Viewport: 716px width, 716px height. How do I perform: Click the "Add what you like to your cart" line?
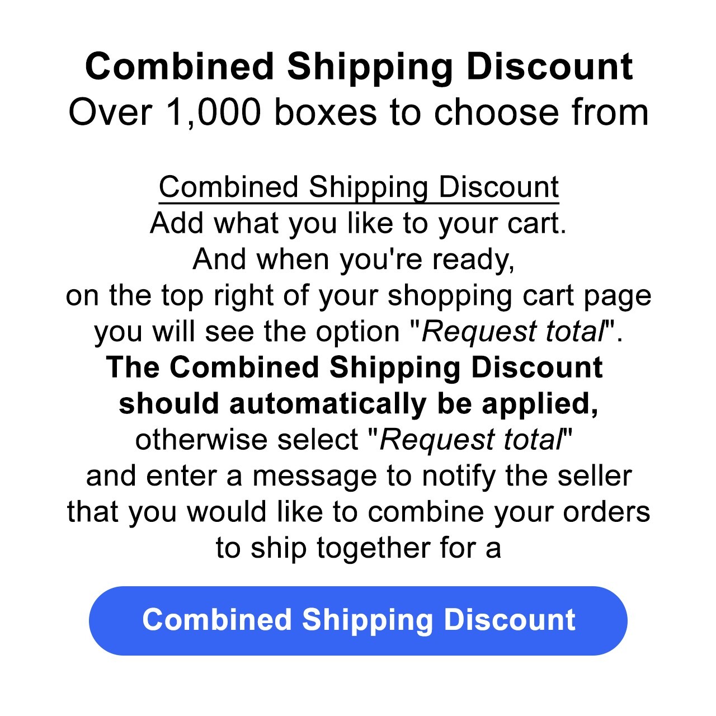click(359, 223)
